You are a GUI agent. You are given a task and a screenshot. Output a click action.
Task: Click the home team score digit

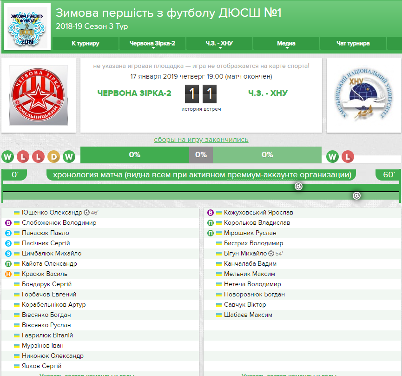192,94
